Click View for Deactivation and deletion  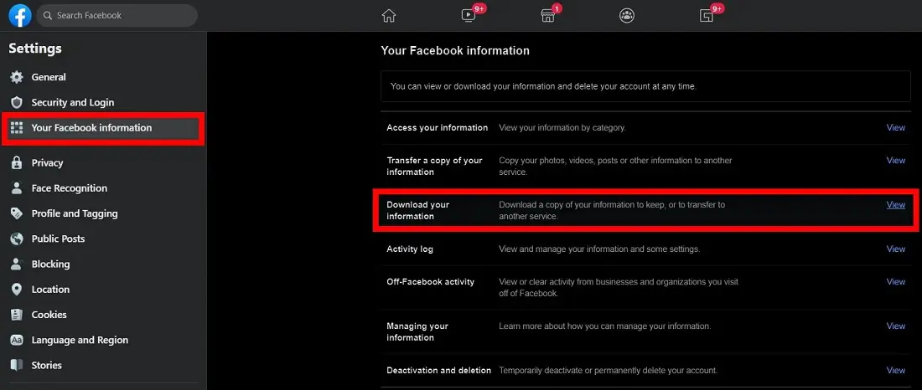896,370
